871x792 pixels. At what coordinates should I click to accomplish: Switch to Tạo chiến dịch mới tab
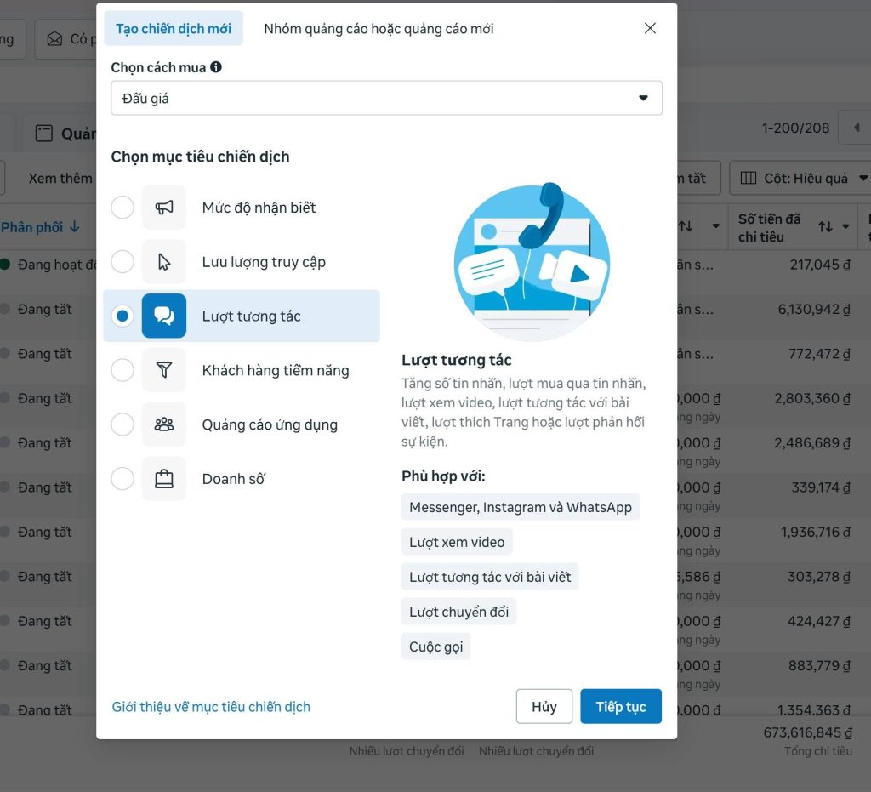pos(174,28)
